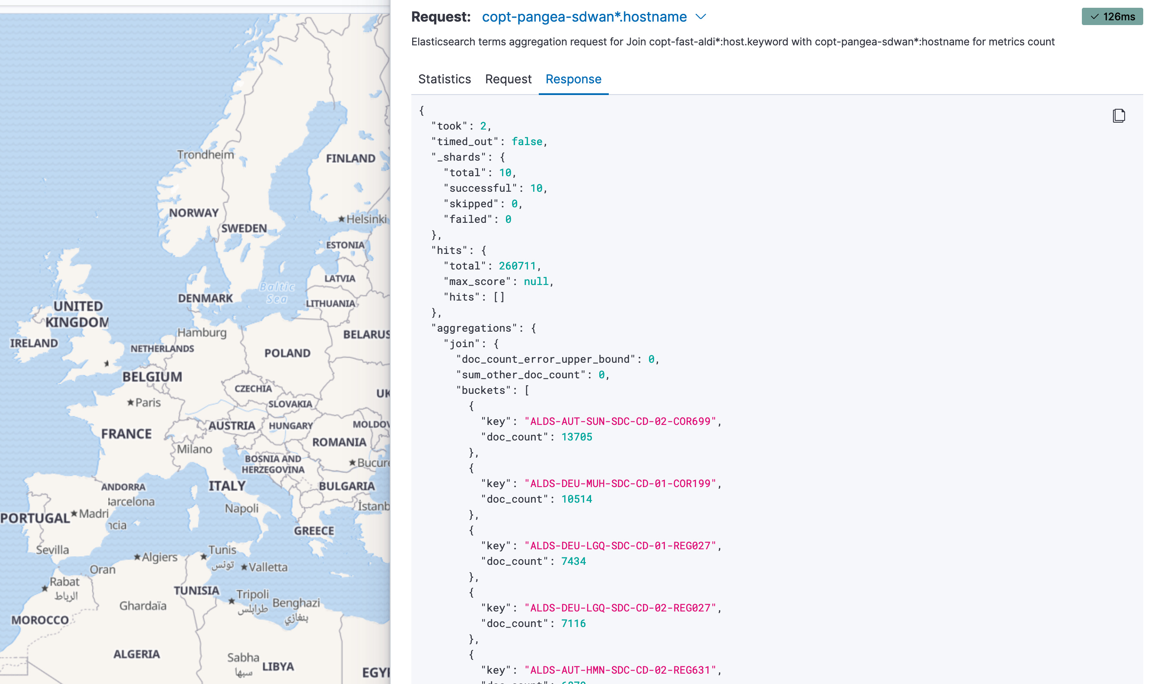Image resolution: width=1151 pixels, height=684 pixels.
Task: Click the Madrid star marker
Action: 74,513
